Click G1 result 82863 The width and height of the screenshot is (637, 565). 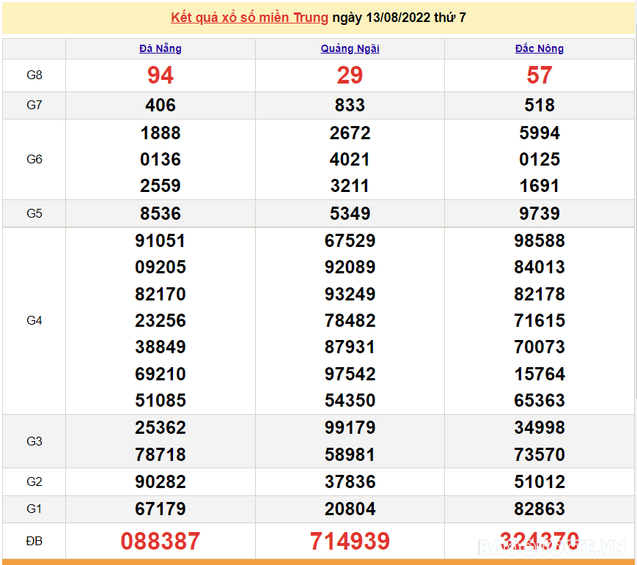(539, 509)
